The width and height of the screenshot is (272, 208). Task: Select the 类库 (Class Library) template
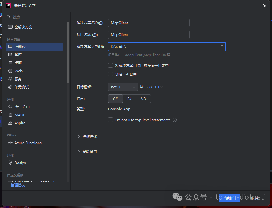coord(19,55)
